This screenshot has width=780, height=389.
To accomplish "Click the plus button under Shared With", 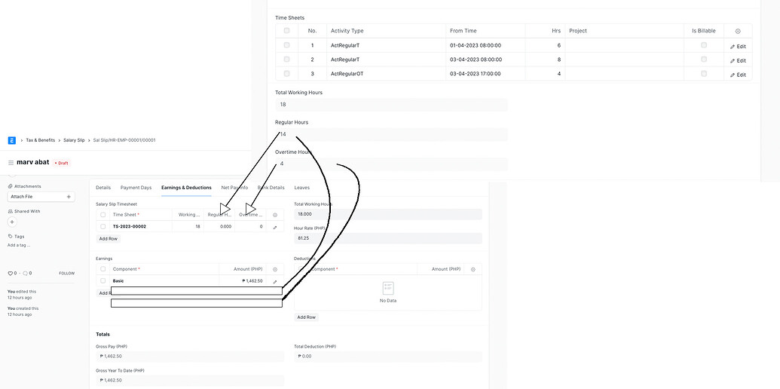I will point(13,222).
